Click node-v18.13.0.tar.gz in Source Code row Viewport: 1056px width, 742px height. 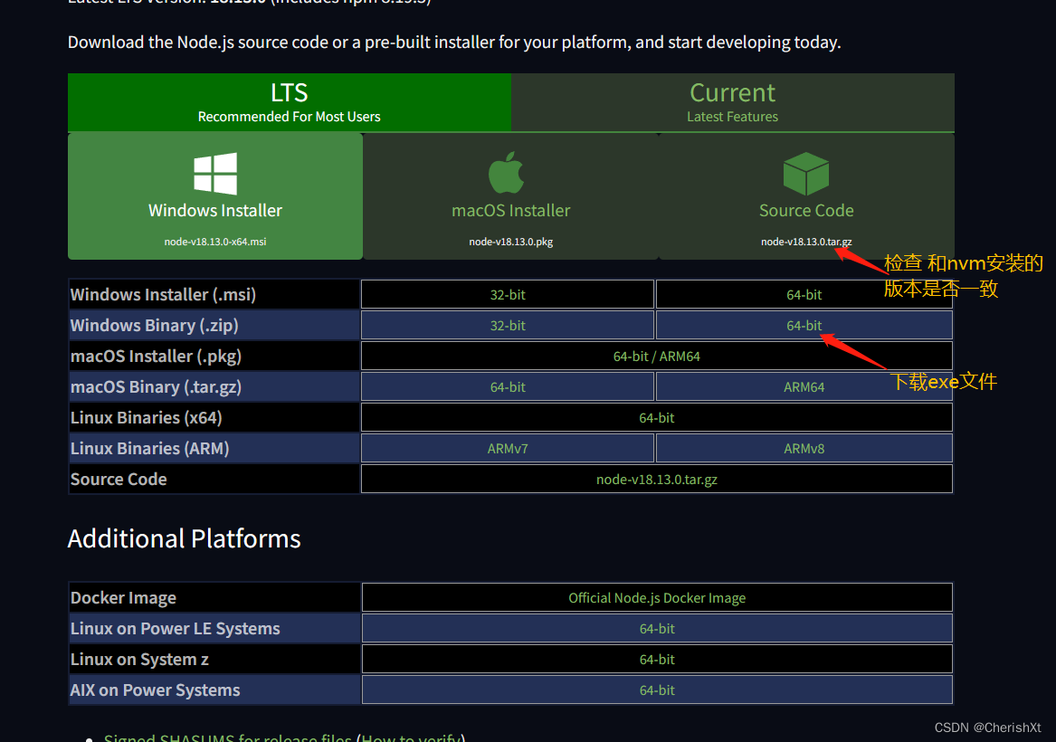657,480
